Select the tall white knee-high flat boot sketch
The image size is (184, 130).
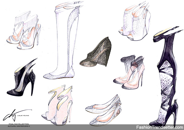point(63,40)
